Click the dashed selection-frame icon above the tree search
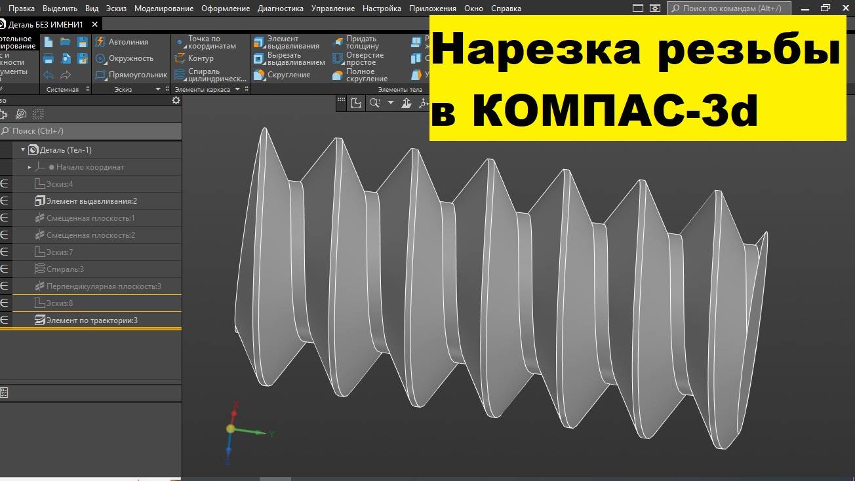Image resolution: width=855 pixels, height=481 pixels. tap(38, 114)
